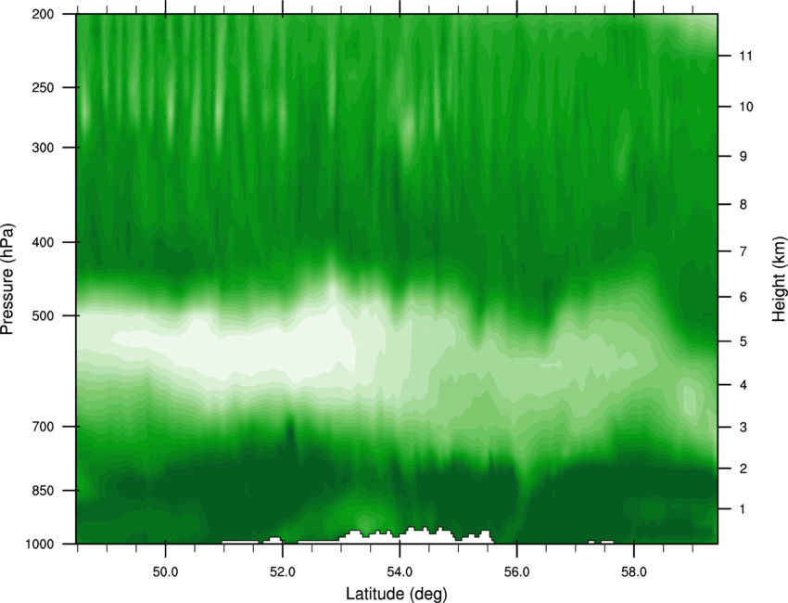Click the 56.0 latitude tick label

tap(517, 571)
